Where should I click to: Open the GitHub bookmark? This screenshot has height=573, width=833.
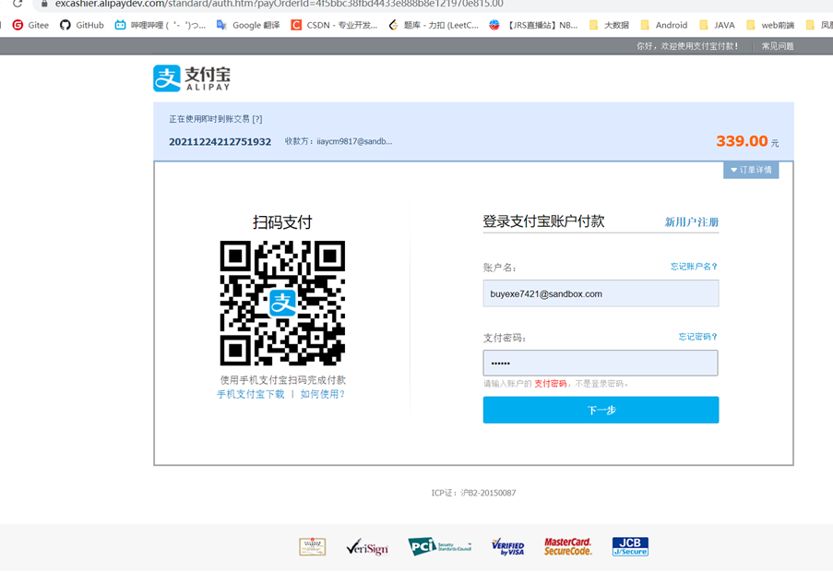[81, 25]
